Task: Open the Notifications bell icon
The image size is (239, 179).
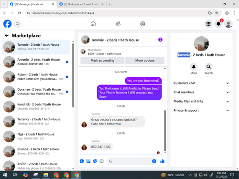Action: [x=218, y=24]
